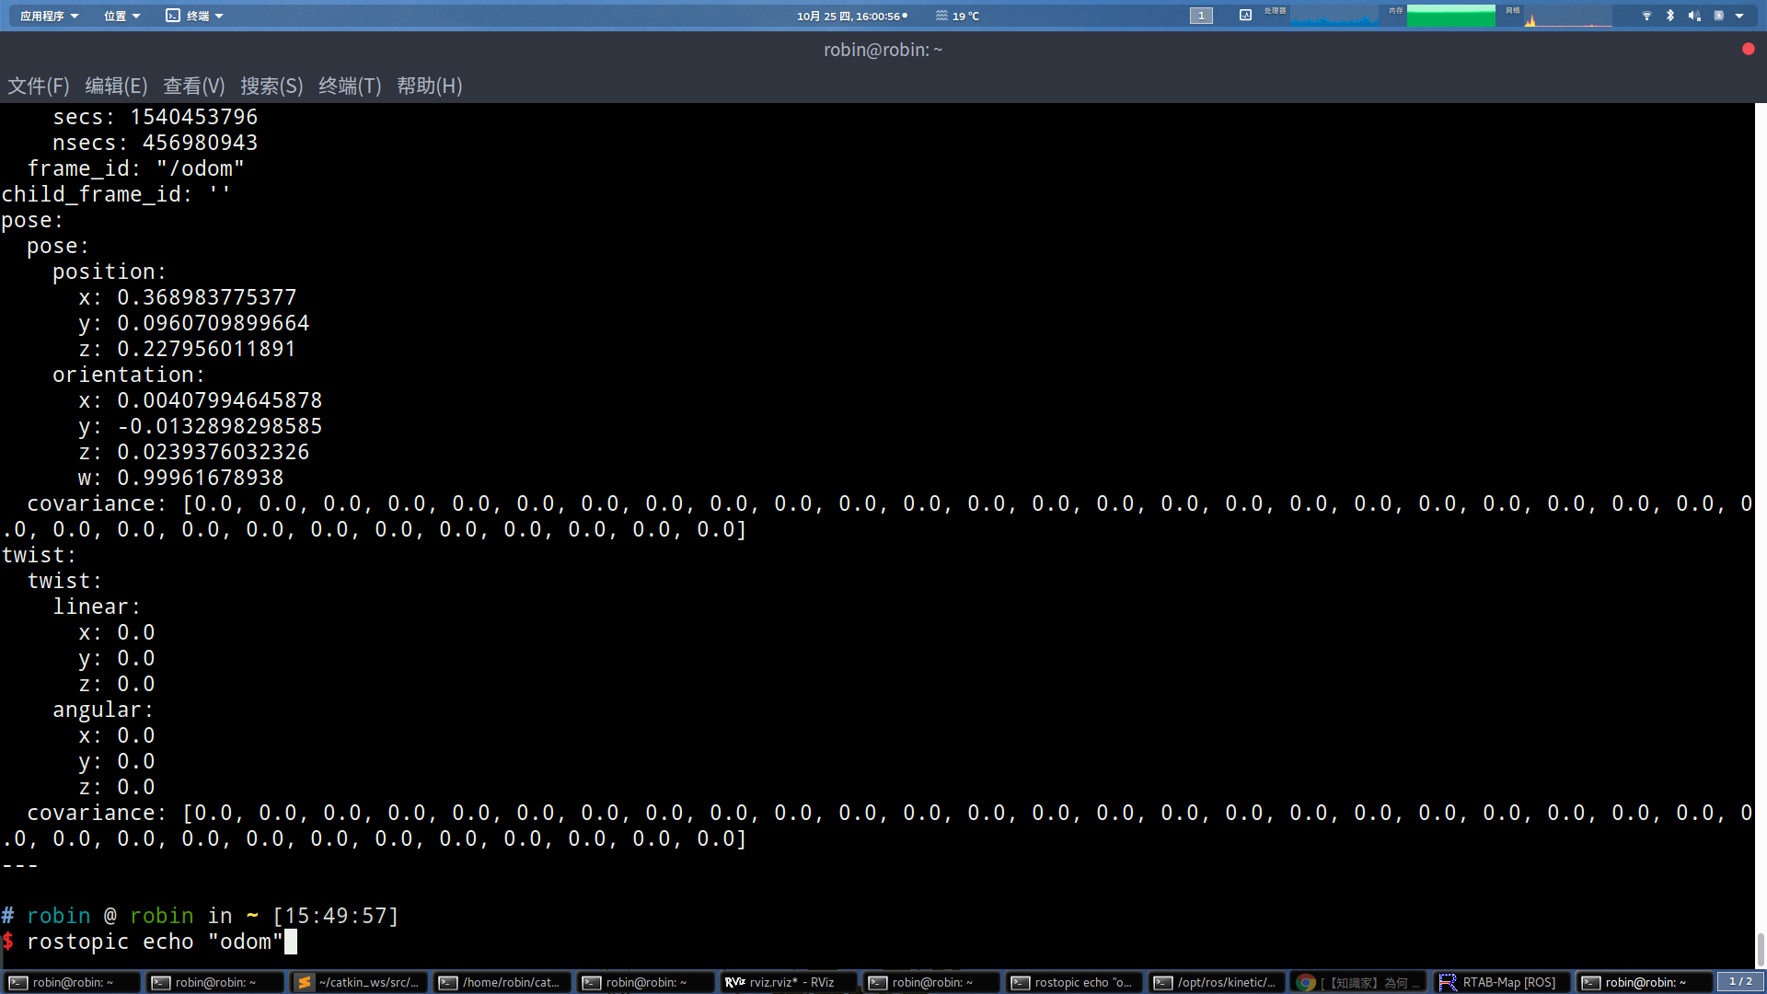Switch to the RViz taskbar window
Image resolution: width=1767 pixels, height=994 pixels.
[x=788, y=982]
